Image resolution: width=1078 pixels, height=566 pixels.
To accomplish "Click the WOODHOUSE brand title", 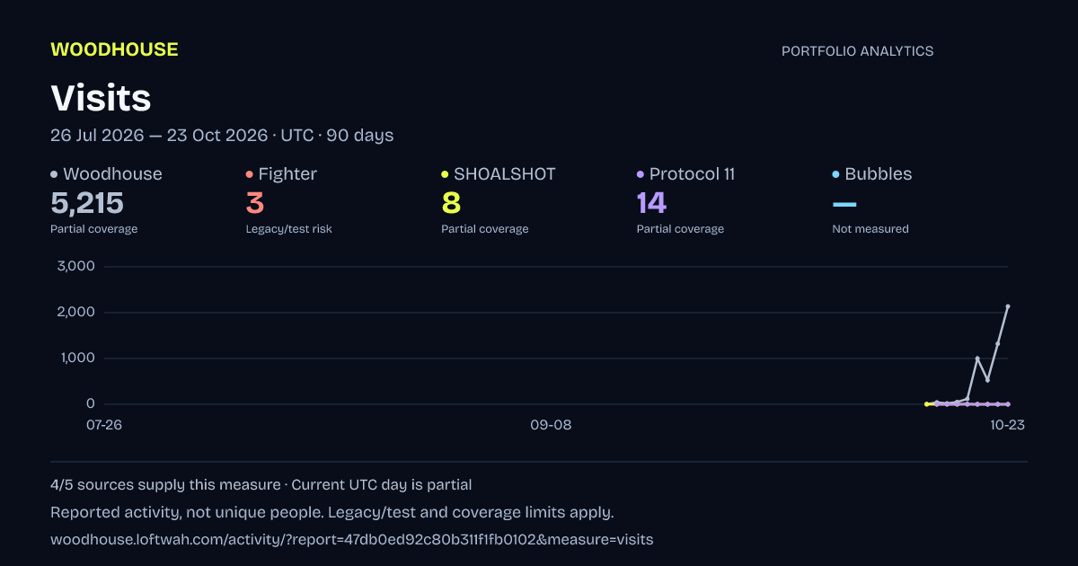I will pyautogui.click(x=114, y=49).
